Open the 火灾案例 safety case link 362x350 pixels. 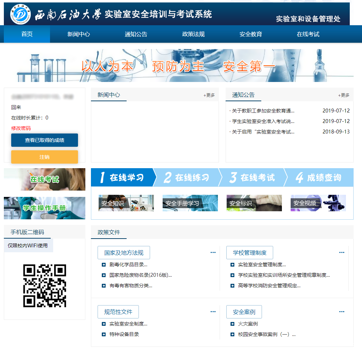click(248, 324)
